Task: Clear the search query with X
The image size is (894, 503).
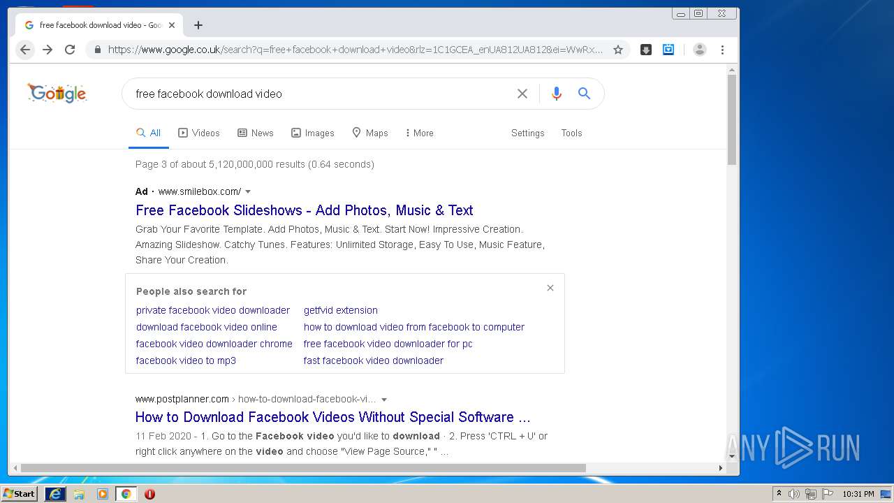Action: 522,94
